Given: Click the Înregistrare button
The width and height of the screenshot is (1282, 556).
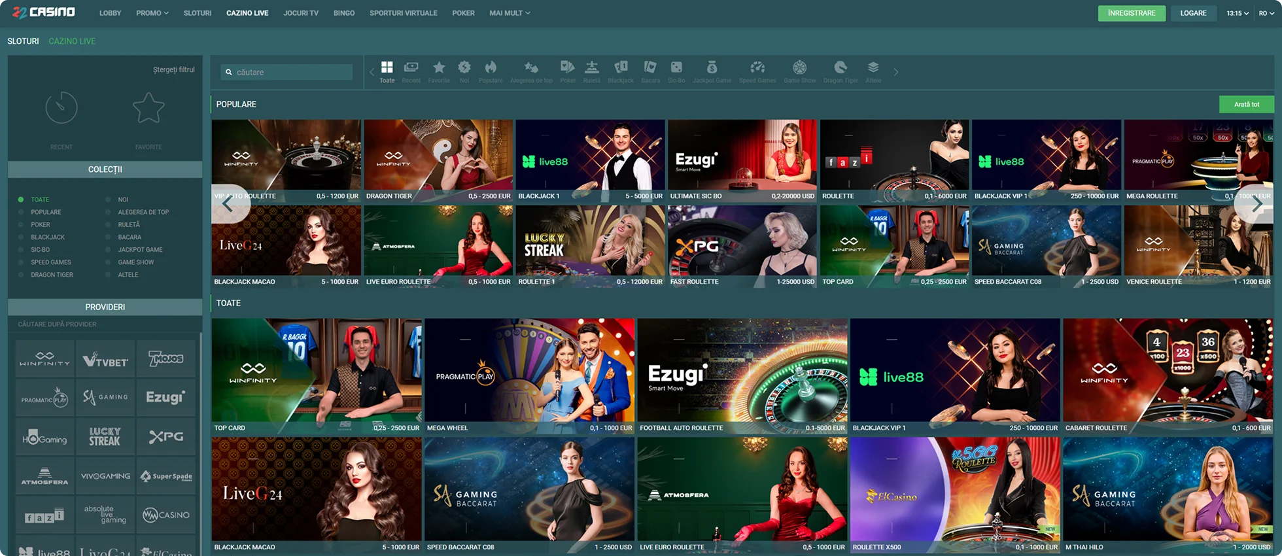Looking at the screenshot, I should (x=1132, y=13).
